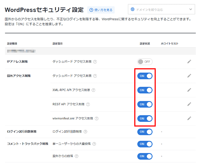This screenshot has width=200, height=168.
Task: Open help icon beside wlwmanifest.xml アクセス制限
Action: pos(97,119)
